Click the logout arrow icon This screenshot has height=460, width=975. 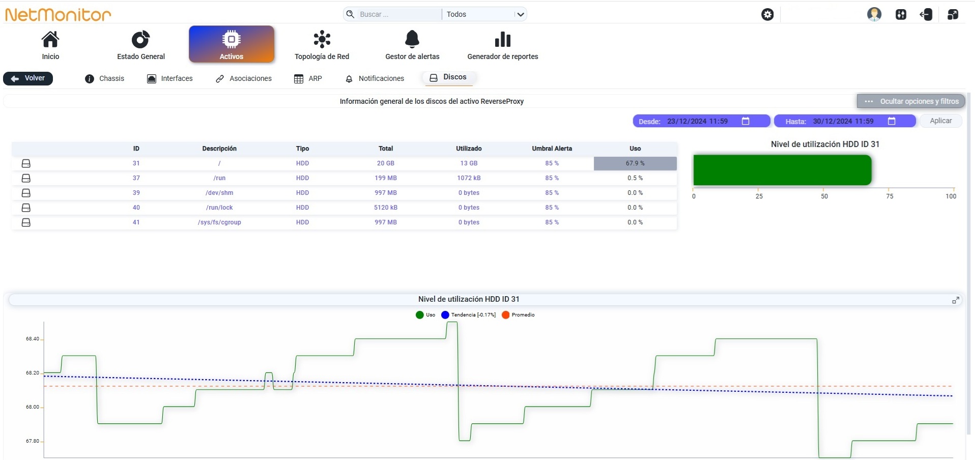pyautogui.click(x=926, y=14)
